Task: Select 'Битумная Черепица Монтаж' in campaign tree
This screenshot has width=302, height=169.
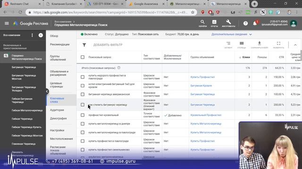Action: coord(24,77)
